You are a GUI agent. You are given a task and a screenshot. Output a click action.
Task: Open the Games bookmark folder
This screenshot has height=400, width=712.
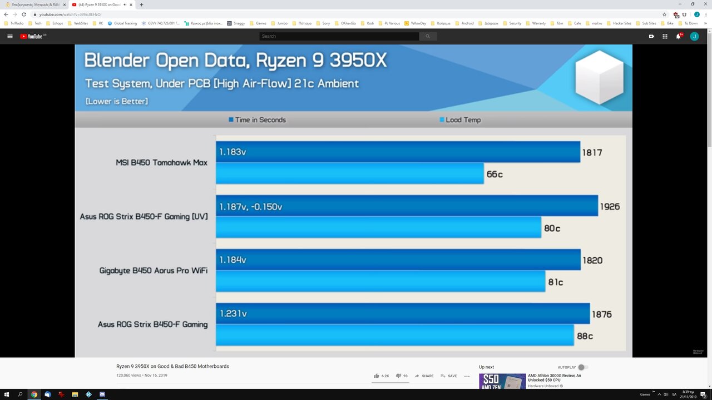click(259, 23)
